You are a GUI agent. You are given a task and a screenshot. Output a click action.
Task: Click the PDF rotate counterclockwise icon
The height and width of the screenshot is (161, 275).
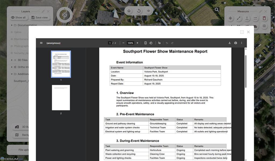point(151,43)
